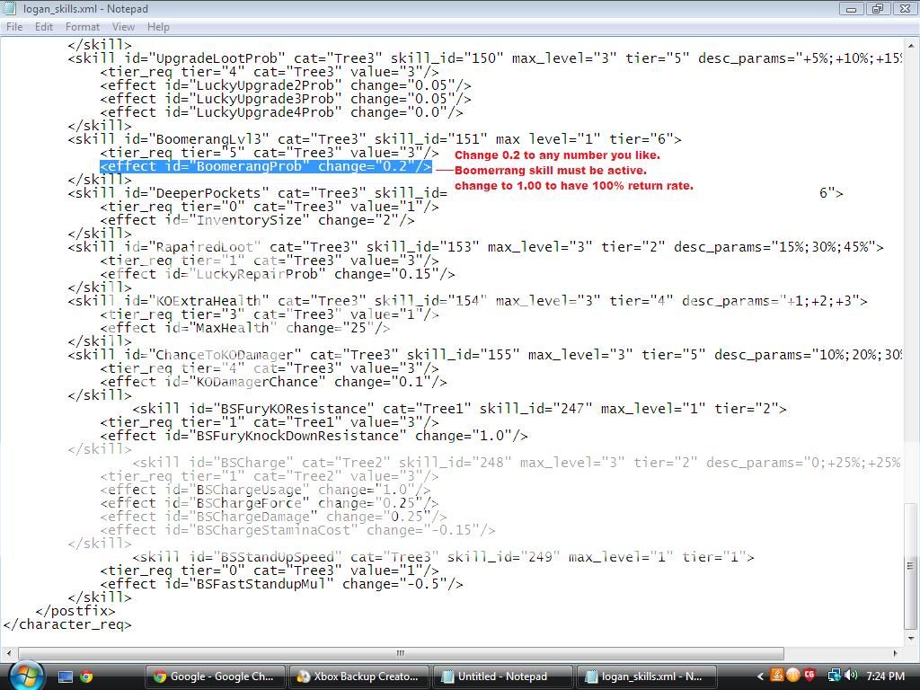Click the horizontal scrollbar right arrow
The image size is (920, 690).
point(895,653)
